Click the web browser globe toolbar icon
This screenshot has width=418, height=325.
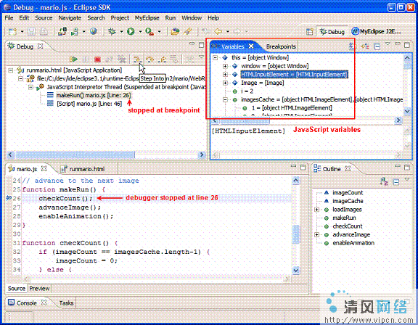click(x=94, y=32)
